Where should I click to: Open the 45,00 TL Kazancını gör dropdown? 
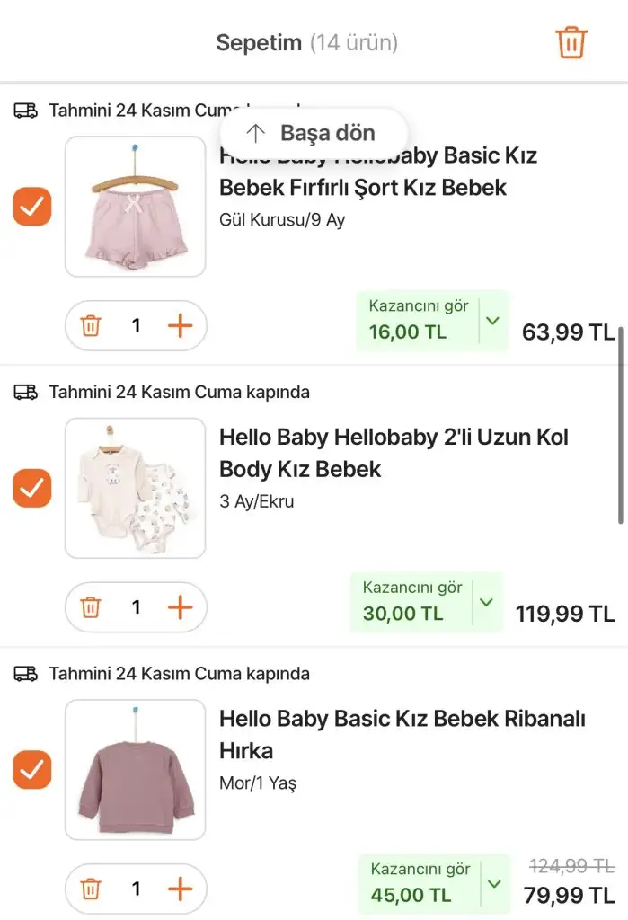(x=494, y=884)
